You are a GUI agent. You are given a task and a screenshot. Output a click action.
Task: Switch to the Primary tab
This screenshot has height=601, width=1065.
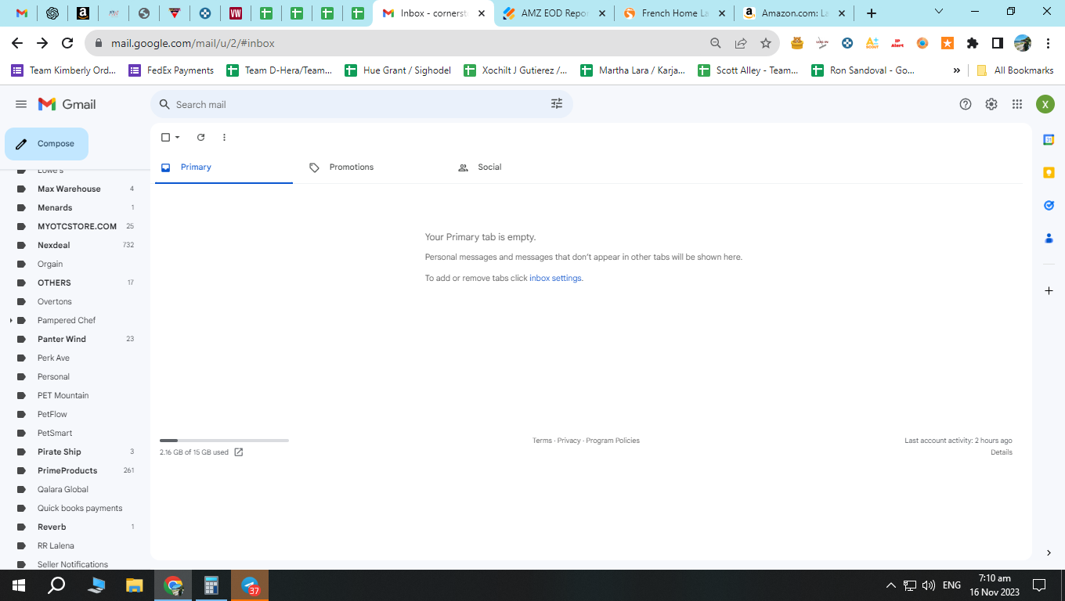(224, 167)
